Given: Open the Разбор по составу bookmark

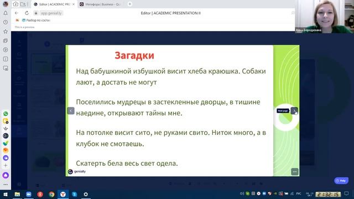Looking at the screenshot, I should point(36,20).
